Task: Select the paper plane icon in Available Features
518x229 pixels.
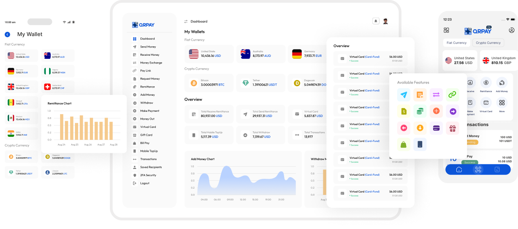Action: pos(403,95)
